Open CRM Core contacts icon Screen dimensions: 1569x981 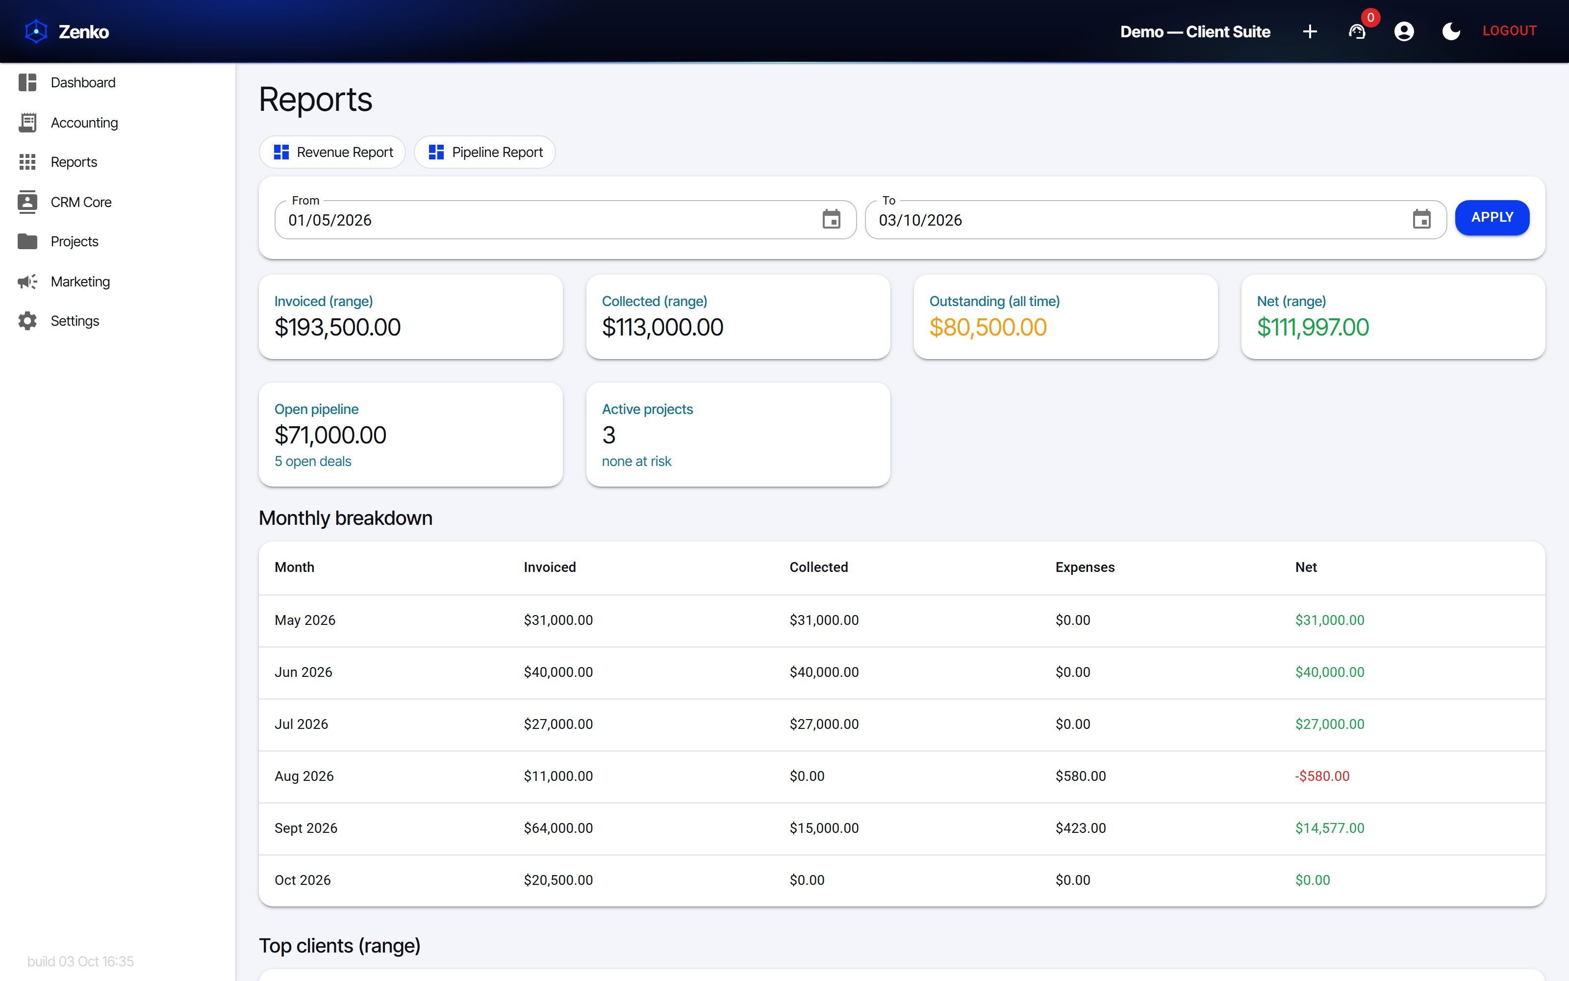(x=27, y=202)
